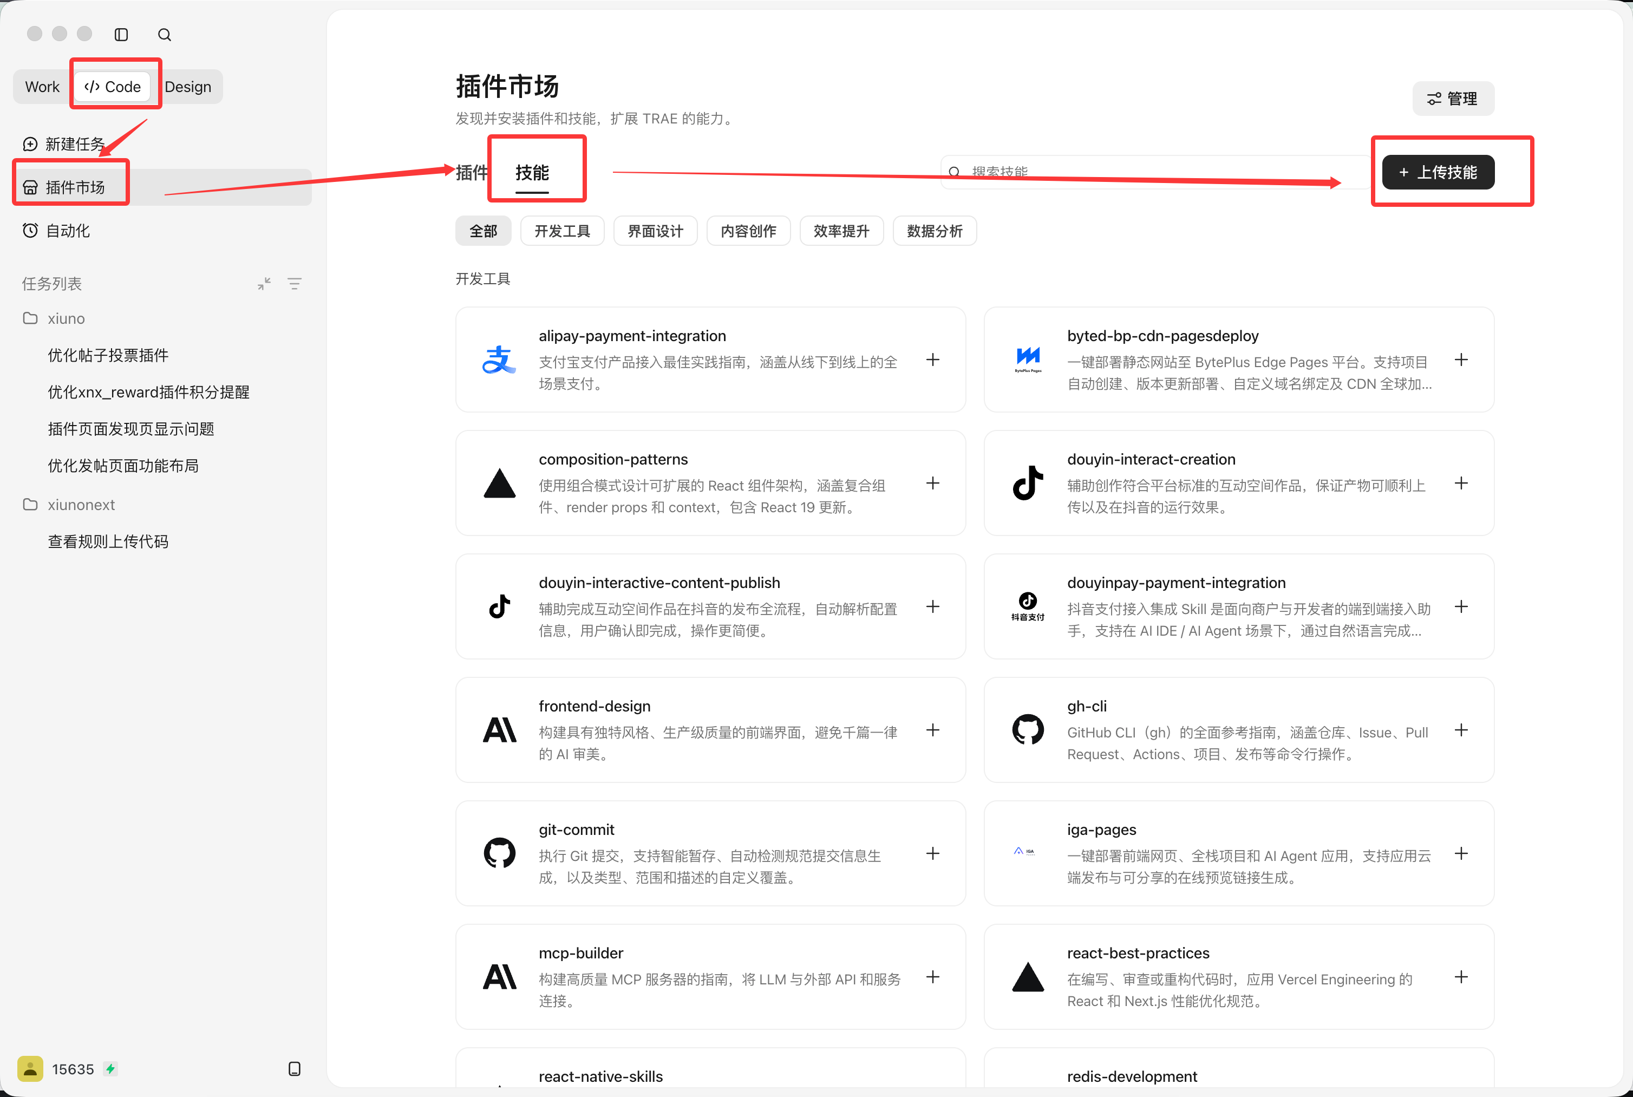1633x1097 pixels.
Task: Open task 优化xnx_reward插件积分提醒
Action: tap(149, 393)
